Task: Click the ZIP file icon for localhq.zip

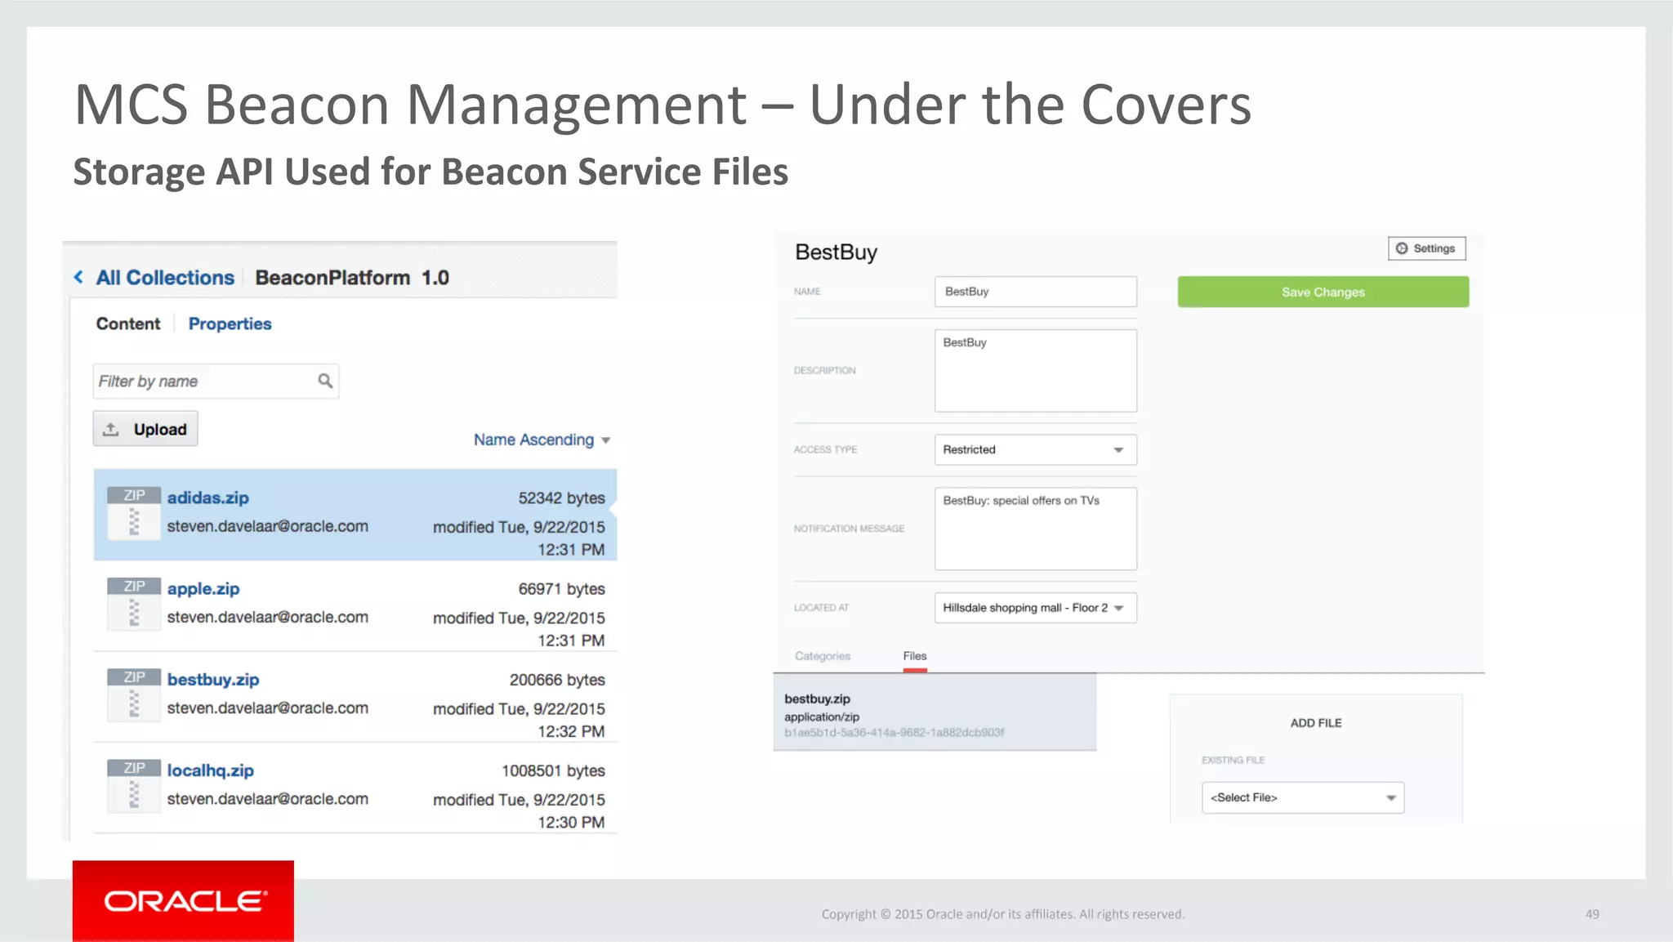Action: [x=134, y=785]
